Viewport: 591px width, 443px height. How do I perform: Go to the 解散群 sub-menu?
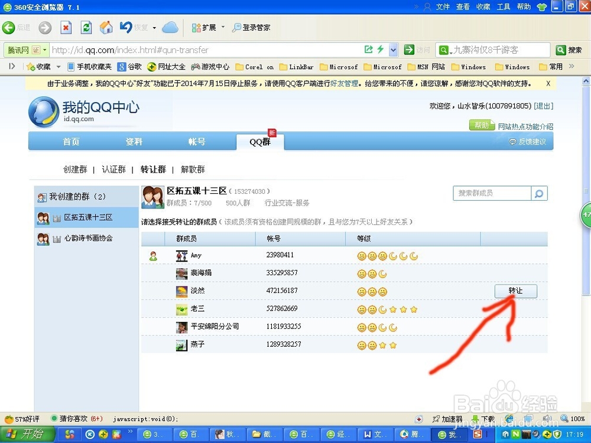[193, 170]
